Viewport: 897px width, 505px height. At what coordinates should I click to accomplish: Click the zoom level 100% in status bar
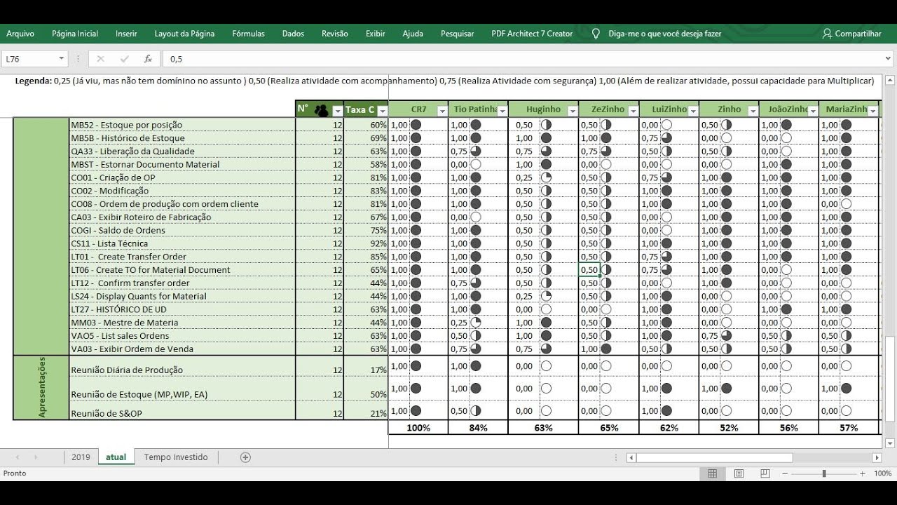pos(882,473)
